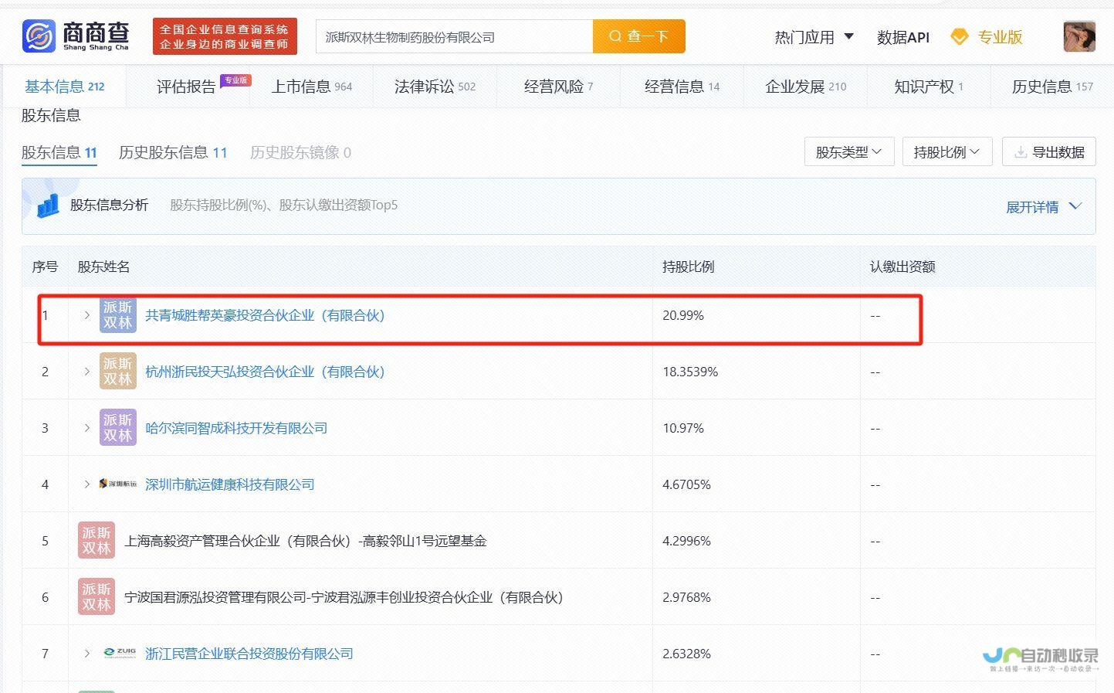Screen dimensions: 1114x693
Task: Expand row for 共青城胜帮英豪投资合伙企业
Action: pos(86,315)
